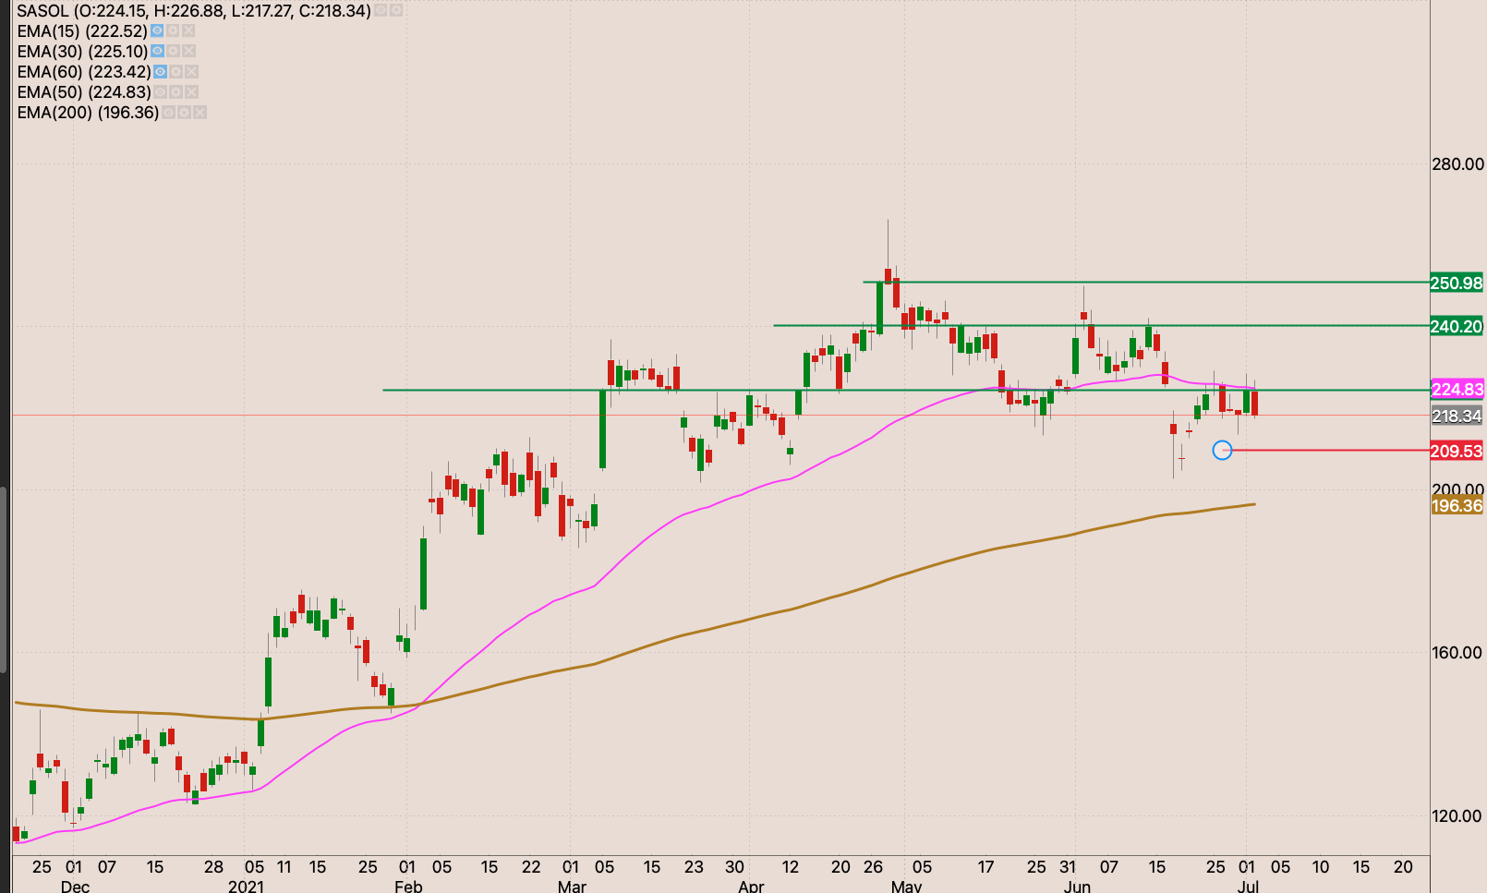Open settings gear for EMA(200) indicator
The width and height of the screenshot is (1487, 893).
click(x=184, y=113)
